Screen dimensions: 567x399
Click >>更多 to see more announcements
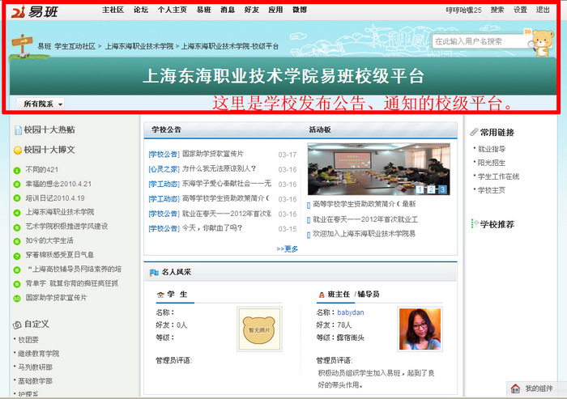pos(287,248)
